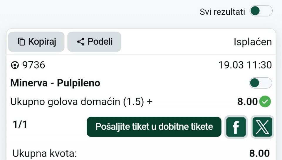Open the Minerva - Pulpileno match title
282x160 pixels.
pyautogui.click(x=55, y=83)
